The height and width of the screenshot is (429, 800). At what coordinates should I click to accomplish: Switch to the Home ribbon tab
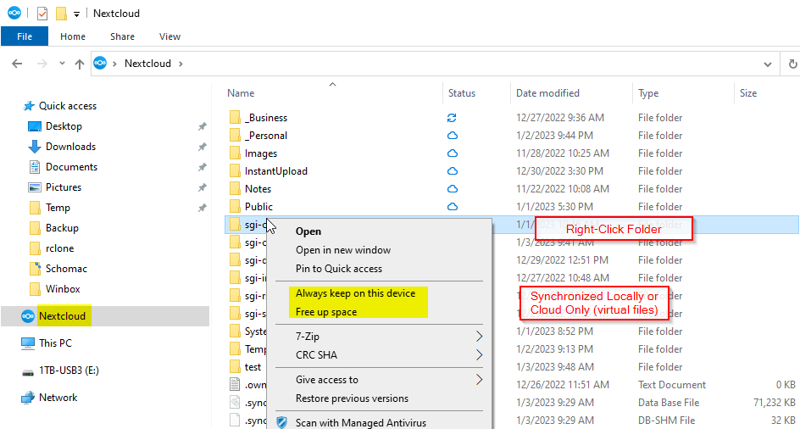click(x=72, y=36)
